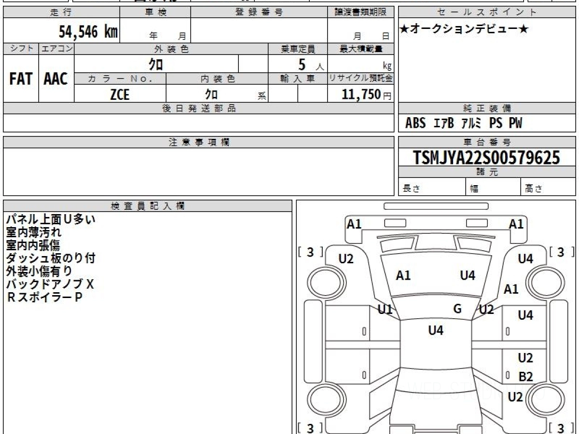579x434 pixels.
Task: Click the 車台番号 header
Action: pyautogui.click(x=487, y=142)
